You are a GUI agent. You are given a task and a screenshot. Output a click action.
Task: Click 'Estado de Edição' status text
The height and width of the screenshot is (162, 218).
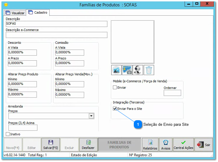(84, 155)
